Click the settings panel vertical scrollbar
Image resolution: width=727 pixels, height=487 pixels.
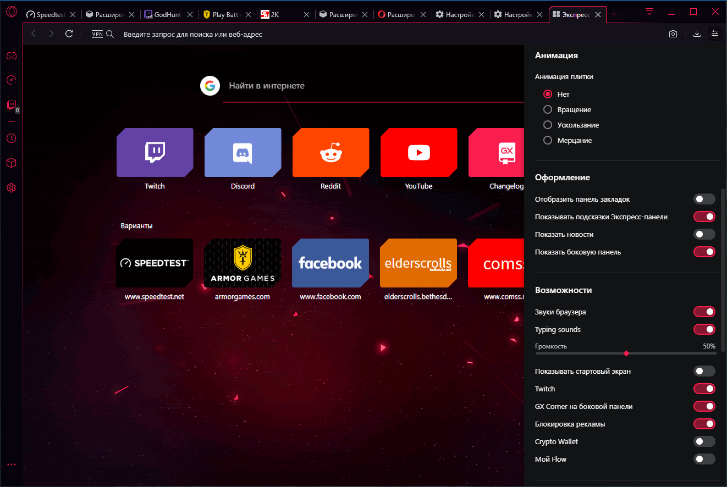pos(724,270)
